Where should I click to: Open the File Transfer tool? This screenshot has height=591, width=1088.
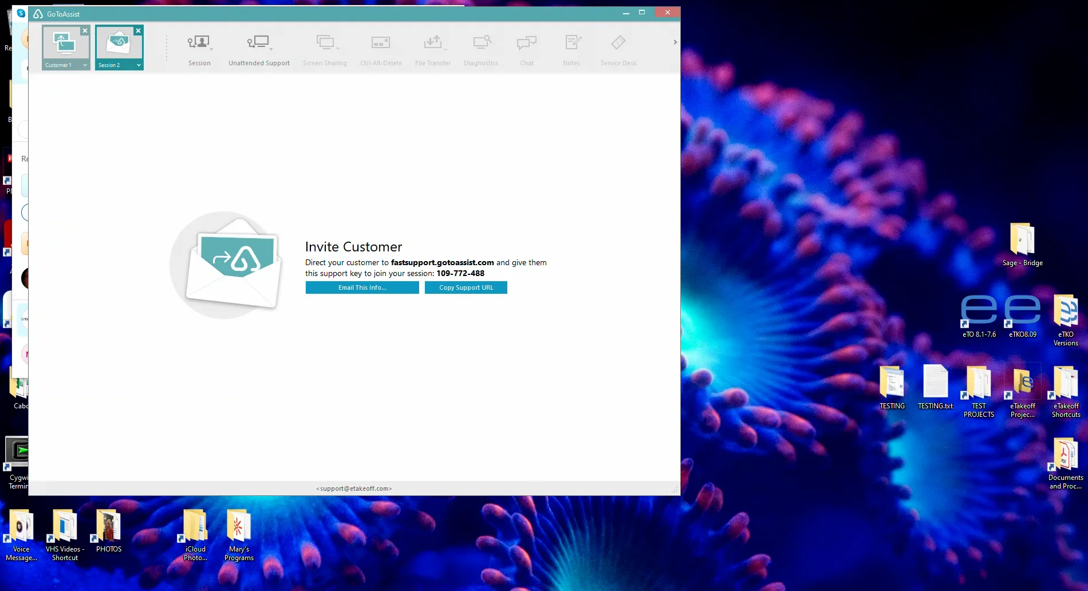432,49
